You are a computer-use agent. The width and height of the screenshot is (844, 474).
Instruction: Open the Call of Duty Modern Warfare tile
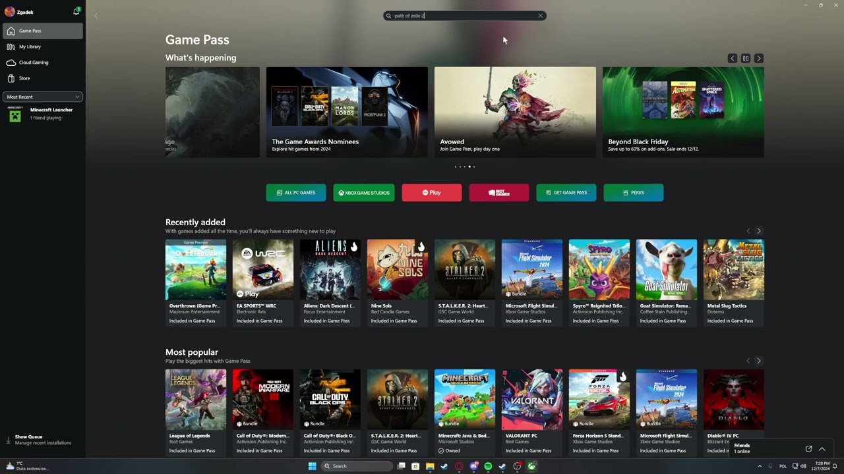[x=263, y=412]
